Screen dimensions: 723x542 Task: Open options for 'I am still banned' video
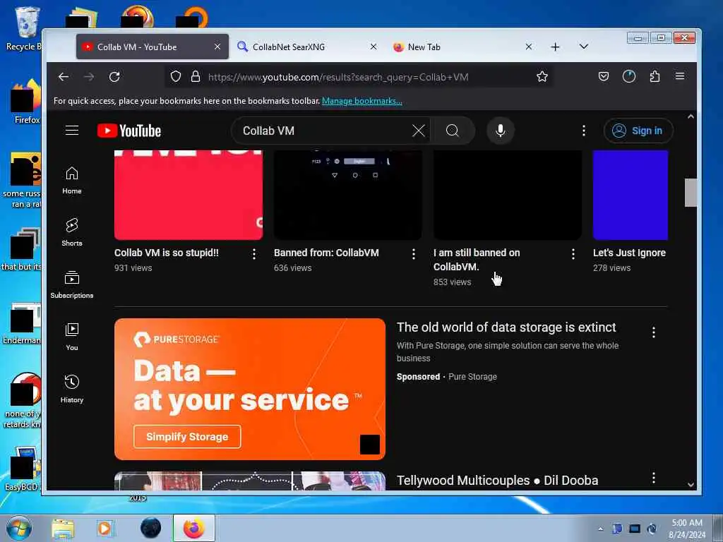(x=573, y=254)
